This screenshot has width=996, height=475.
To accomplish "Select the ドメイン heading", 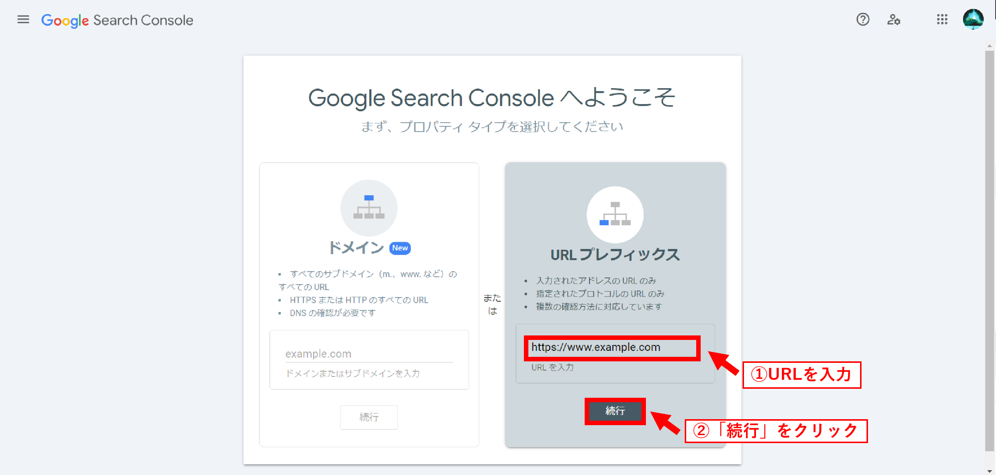I will pyautogui.click(x=356, y=248).
